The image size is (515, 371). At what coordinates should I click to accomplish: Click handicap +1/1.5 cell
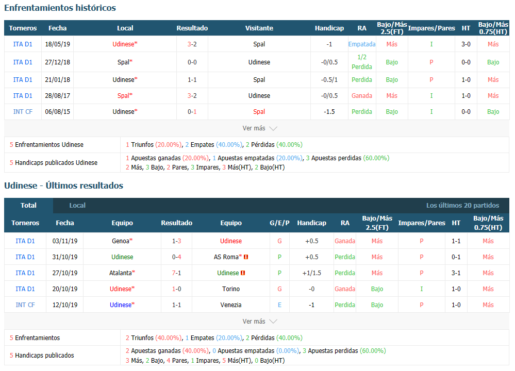coord(312,273)
